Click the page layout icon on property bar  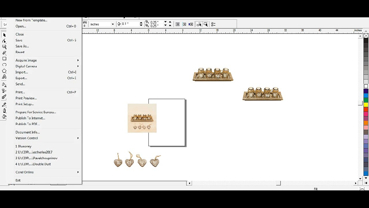click(84, 24)
